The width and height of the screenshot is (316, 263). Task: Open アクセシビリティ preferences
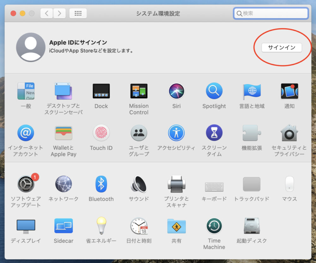(176, 133)
